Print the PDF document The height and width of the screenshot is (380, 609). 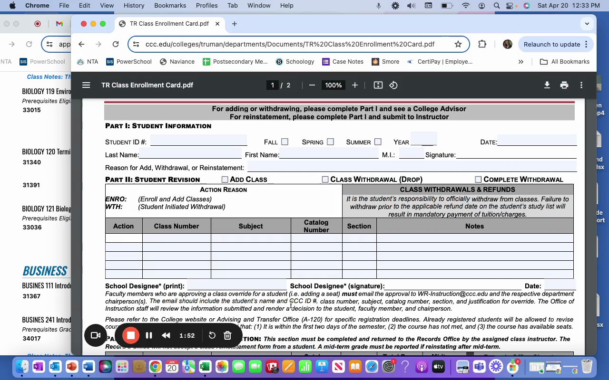pyautogui.click(x=564, y=85)
